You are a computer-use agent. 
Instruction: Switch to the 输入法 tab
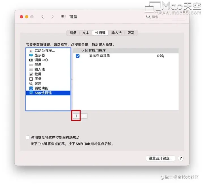[116, 33]
